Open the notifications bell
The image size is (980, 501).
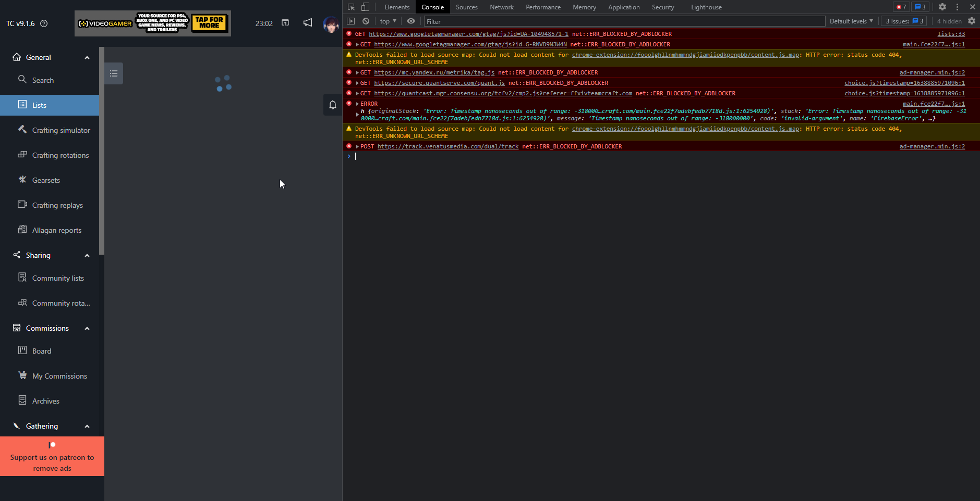pyautogui.click(x=332, y=105)
